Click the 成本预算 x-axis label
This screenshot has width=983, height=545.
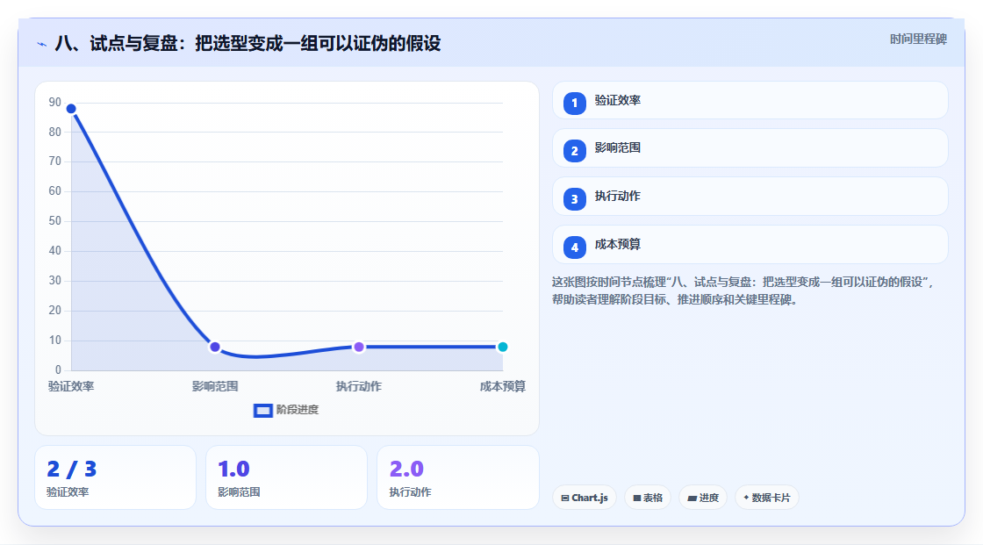pyautogui.click(x=503, y=386)
